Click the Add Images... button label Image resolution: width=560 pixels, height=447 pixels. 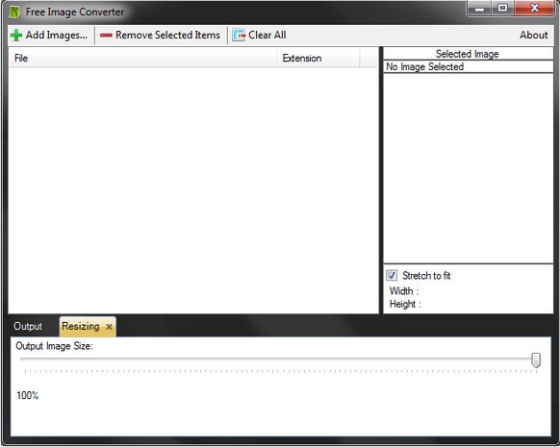tap(57, 35)
